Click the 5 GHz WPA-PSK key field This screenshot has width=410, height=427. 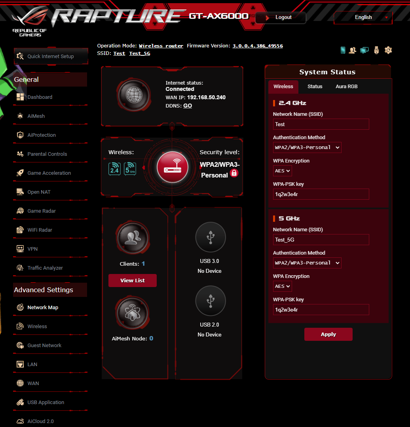tap(321, 310)
